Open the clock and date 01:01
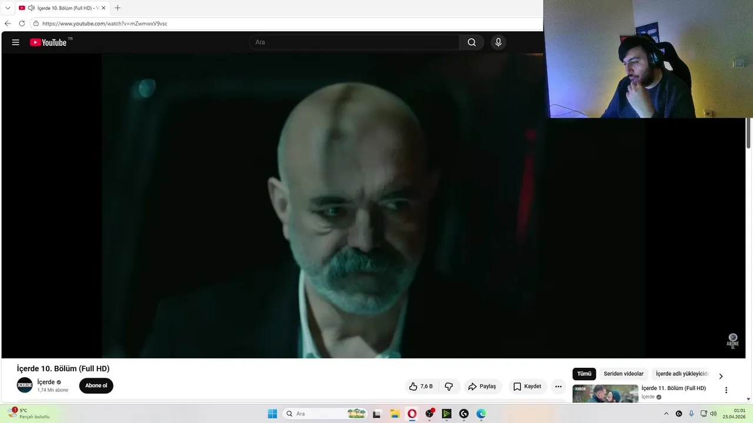The image size is (753, 423). pos(734,414)
